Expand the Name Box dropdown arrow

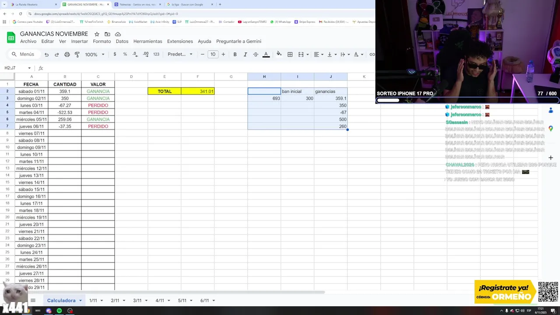point(29,68)
